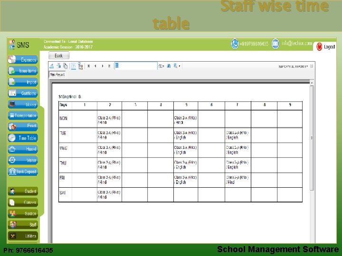Click the export report icon
Screen dimensions: 342x256
pos(52,66)
